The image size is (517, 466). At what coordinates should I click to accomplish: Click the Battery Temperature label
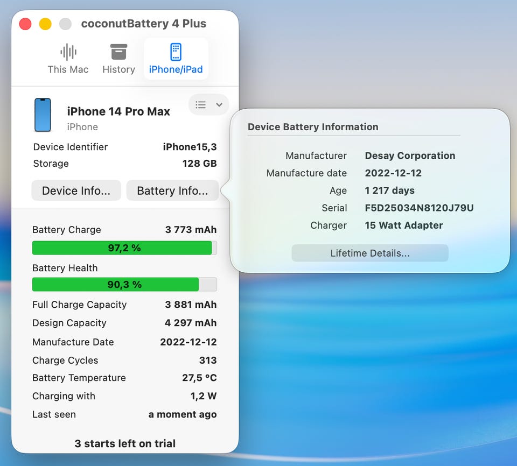[x=79, y=378]
